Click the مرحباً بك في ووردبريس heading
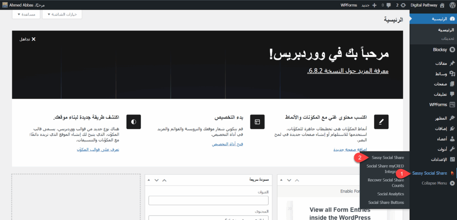The image size is (457, 220). click(x=328, y=55)
